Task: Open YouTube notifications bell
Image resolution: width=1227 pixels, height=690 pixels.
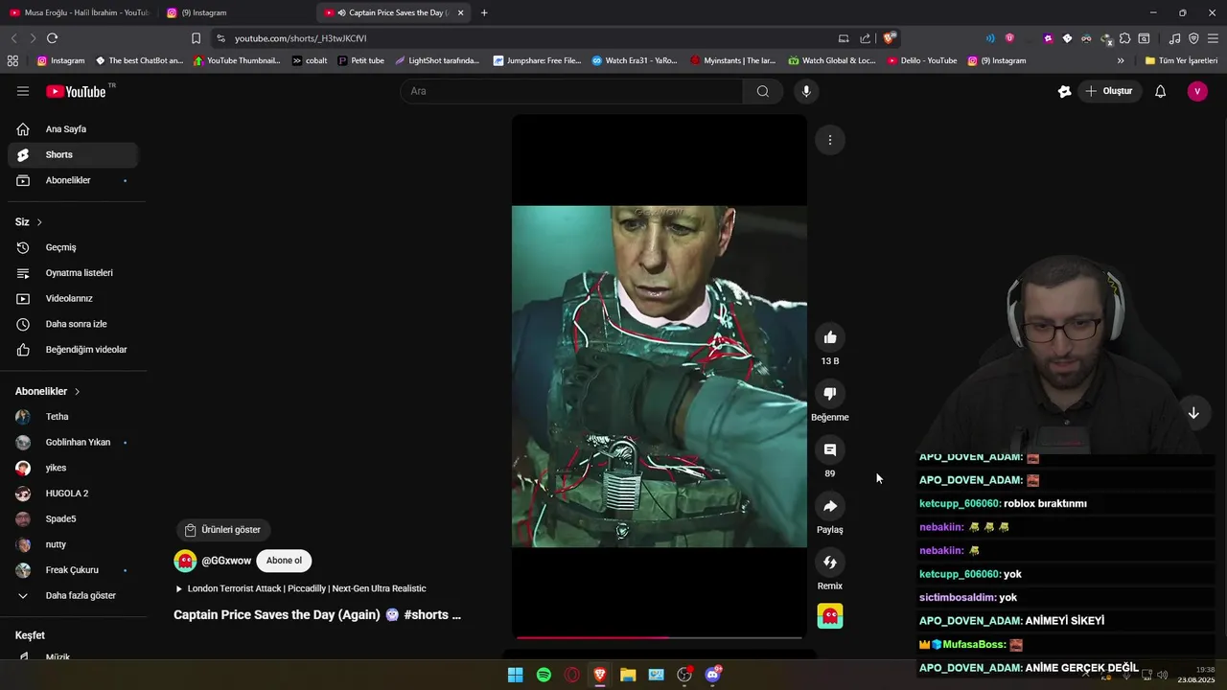Action: click(x=1160, y=91)
